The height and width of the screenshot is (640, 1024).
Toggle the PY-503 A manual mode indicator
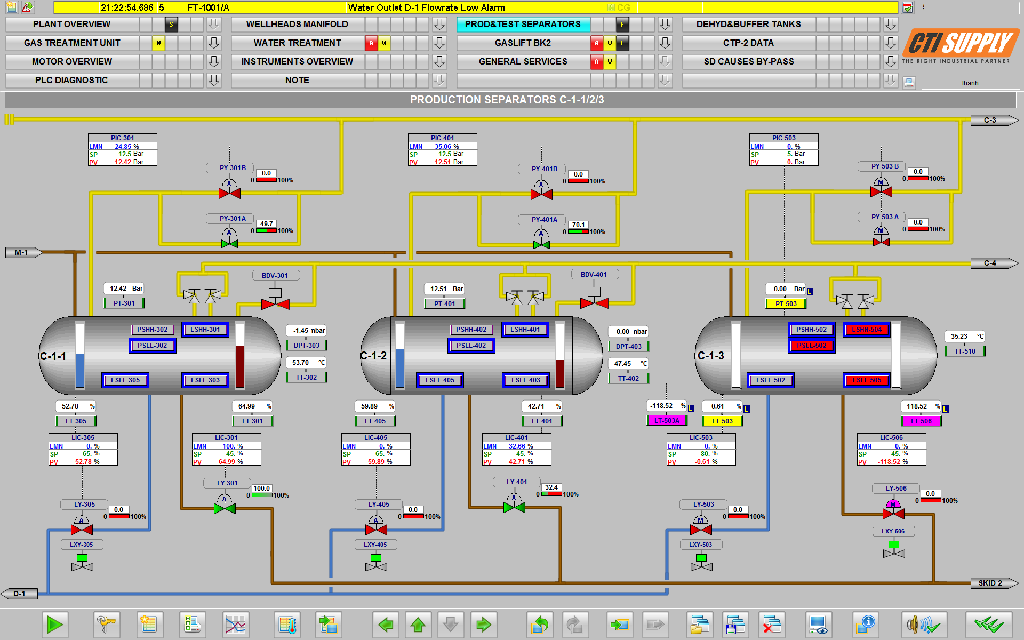(x=881, y=231)
